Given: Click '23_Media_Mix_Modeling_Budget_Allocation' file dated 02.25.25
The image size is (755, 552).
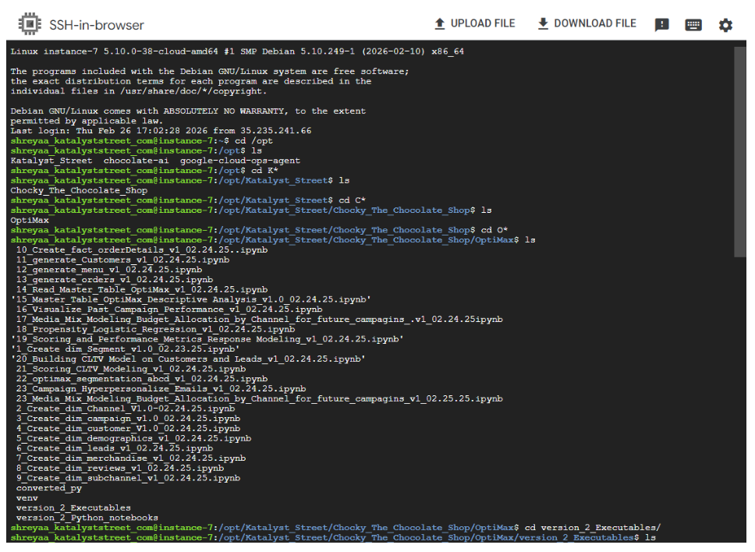Looking at the screenshot, I should 260,398.
